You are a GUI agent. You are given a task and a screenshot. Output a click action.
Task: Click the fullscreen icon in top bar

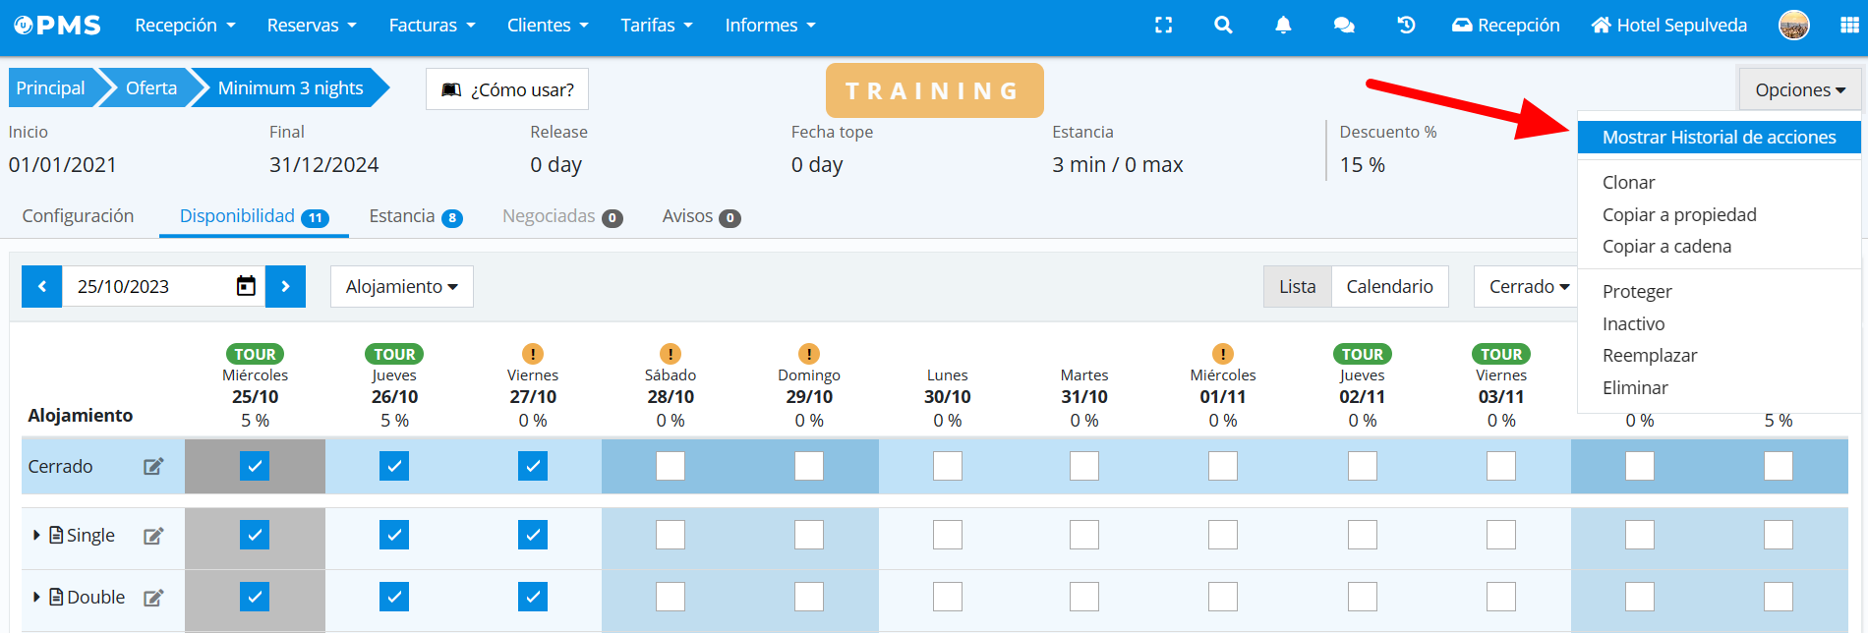click(x=1163, y=26)
